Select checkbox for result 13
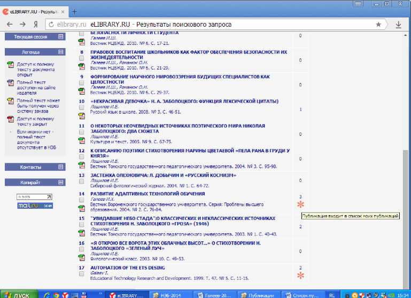This screenshot has height=298, width=411. click(82, 181)
